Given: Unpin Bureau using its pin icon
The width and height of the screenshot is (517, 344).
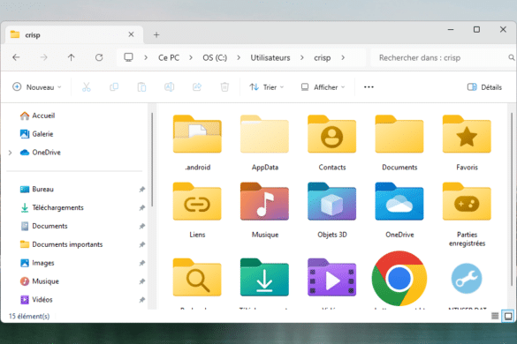Looking at the screenshot, I should coord(141,190).
